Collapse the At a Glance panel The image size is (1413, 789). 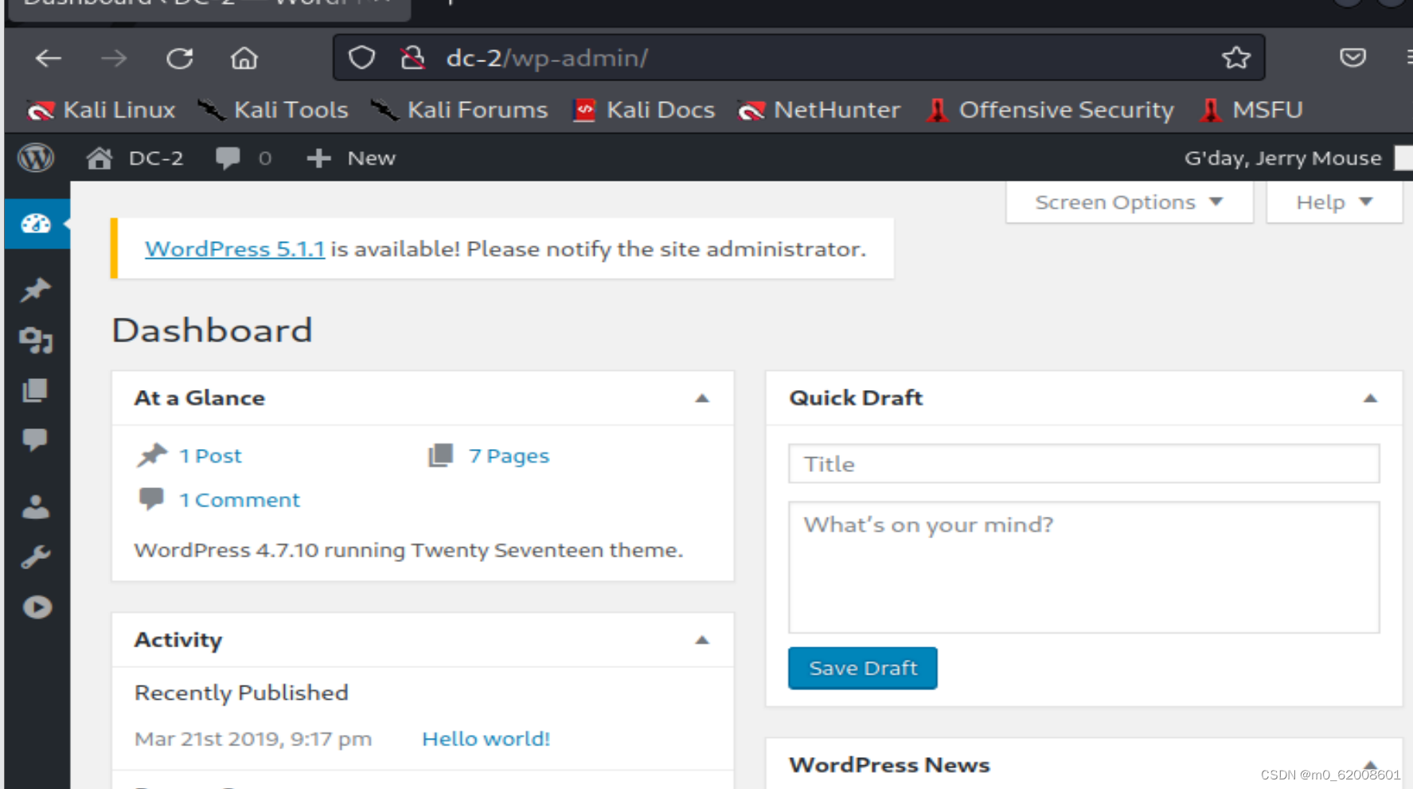[702, 398]
